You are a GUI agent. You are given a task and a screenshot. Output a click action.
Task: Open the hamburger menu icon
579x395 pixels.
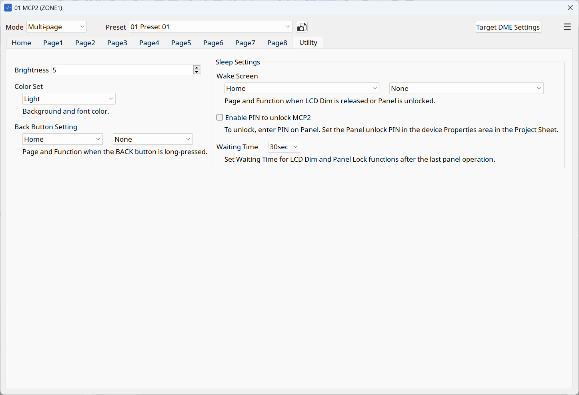click(x=567, y=27)
